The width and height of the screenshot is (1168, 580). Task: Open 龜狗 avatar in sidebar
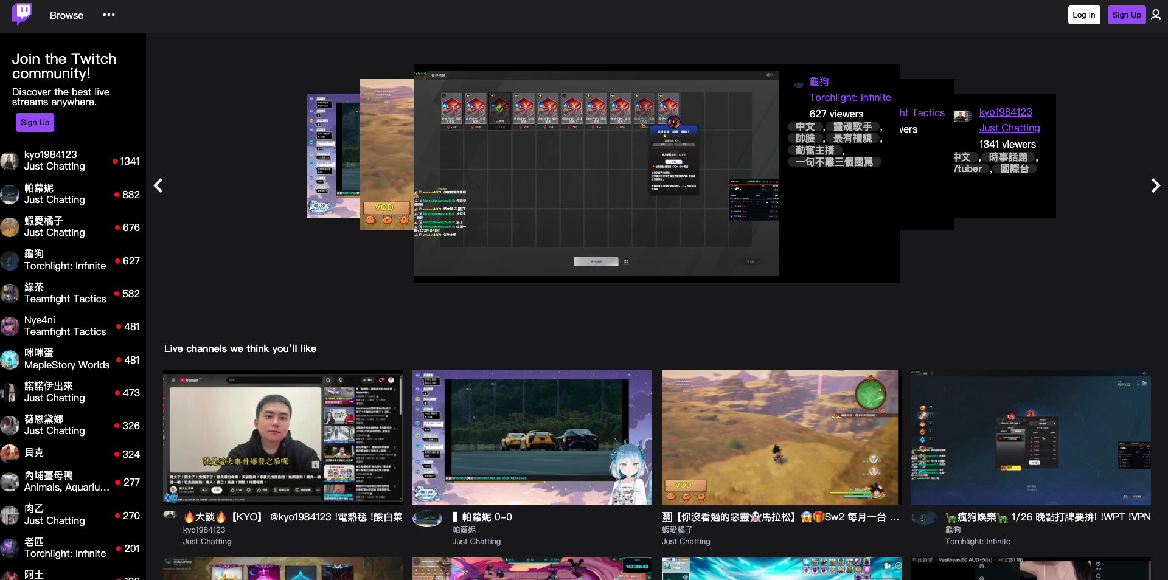(10, 260)
